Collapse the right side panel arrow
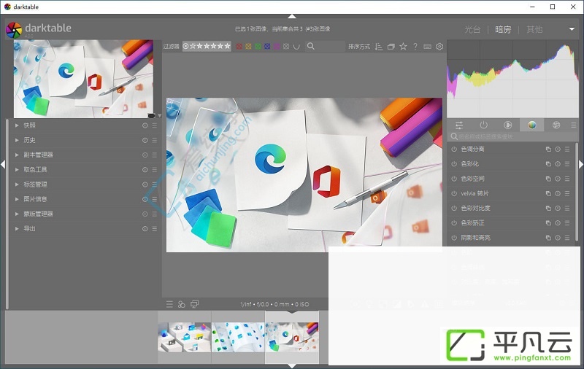The height and width of the screenshot is (369, 584). [x=581, y=164]
